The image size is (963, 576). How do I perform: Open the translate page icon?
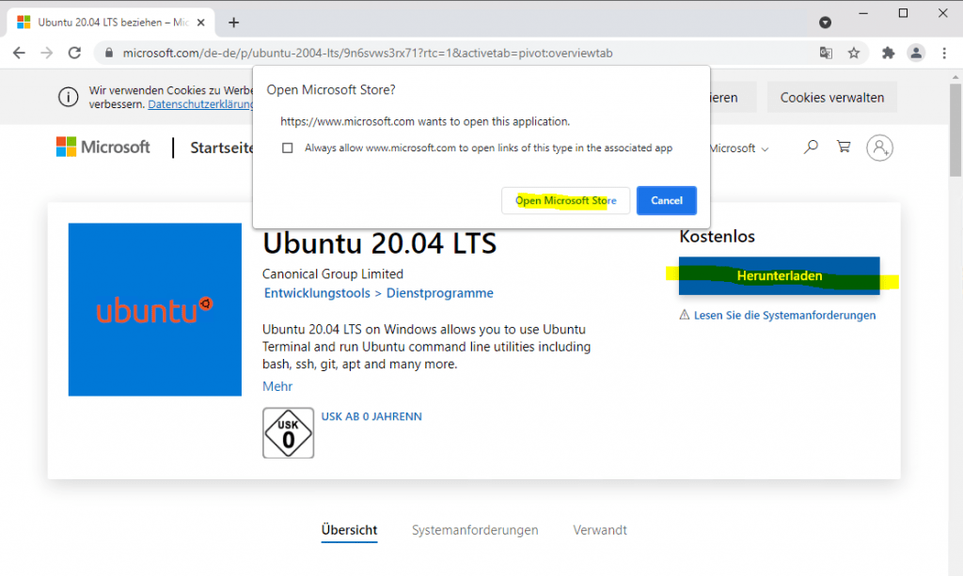click(x=826, y=53)
